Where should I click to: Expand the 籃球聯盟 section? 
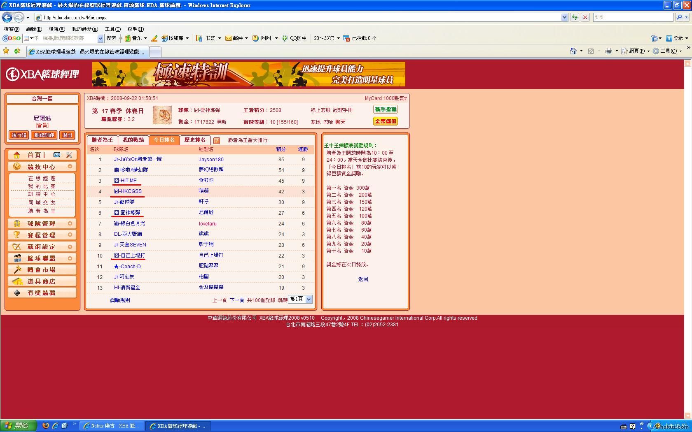tap(70, 258)
